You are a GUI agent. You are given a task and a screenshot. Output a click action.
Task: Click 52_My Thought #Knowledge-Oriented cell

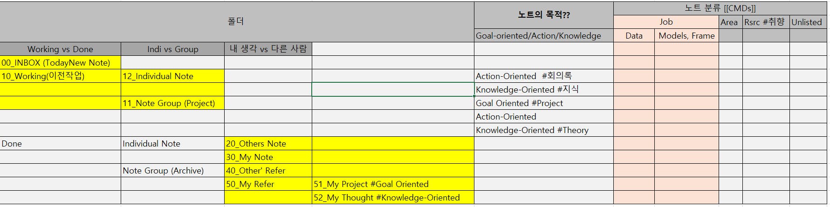[x=393, y=198]
